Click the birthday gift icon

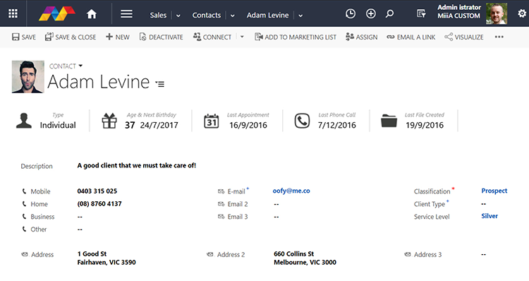coord(109,121)
